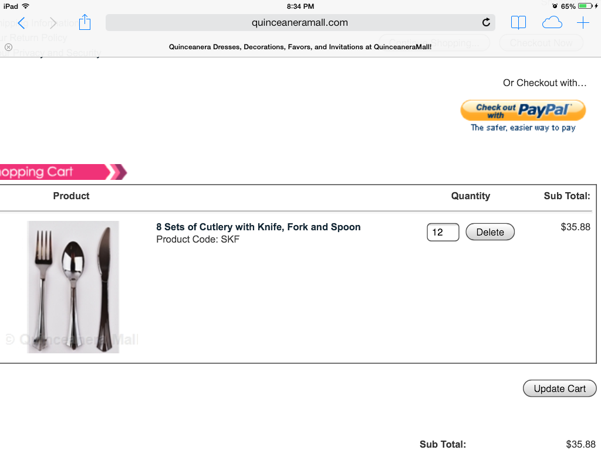This screenshot has height=450, width=601.
Task: Open the Bookmarks book icon
Action: point(518,23)
